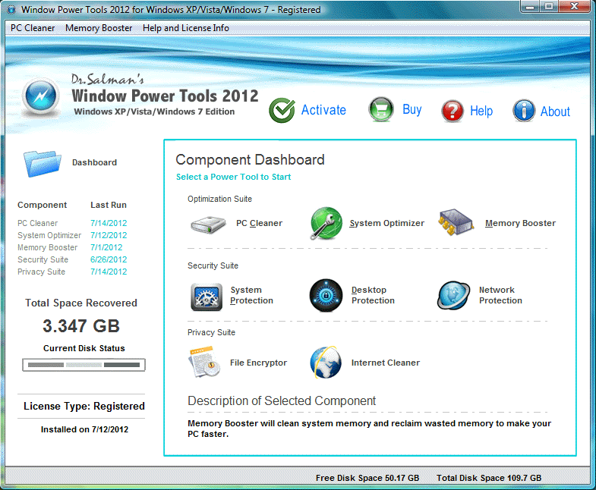596x490 pixels.
Task: Click the About text link
Action: [555, 112]
